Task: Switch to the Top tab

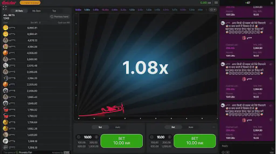Action: (54, 11)
